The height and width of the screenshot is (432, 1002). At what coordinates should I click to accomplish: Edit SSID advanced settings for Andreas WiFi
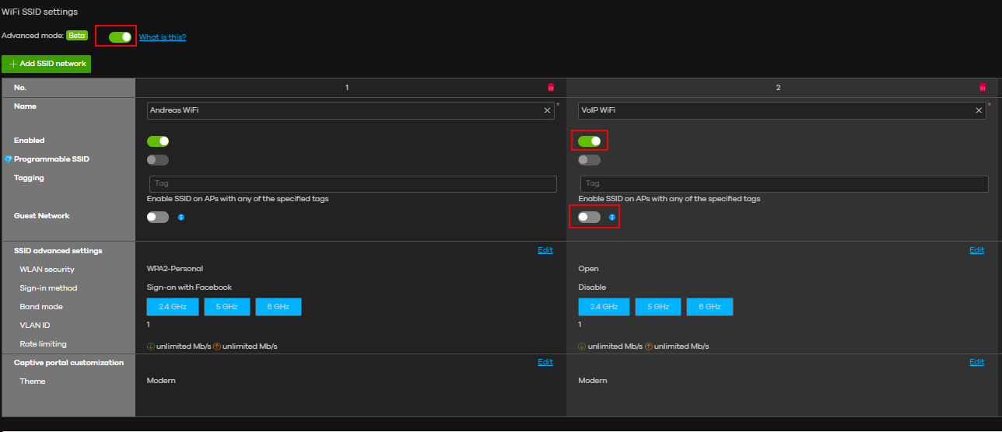(x=545, y=250)
